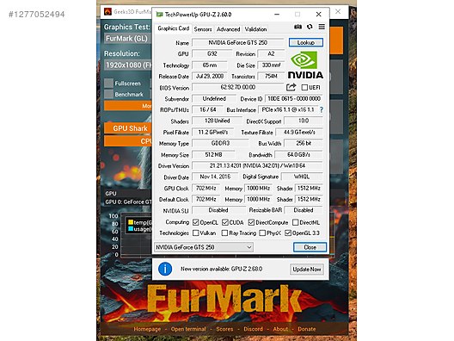Open the GPU-Z hamburger menu

322,27
